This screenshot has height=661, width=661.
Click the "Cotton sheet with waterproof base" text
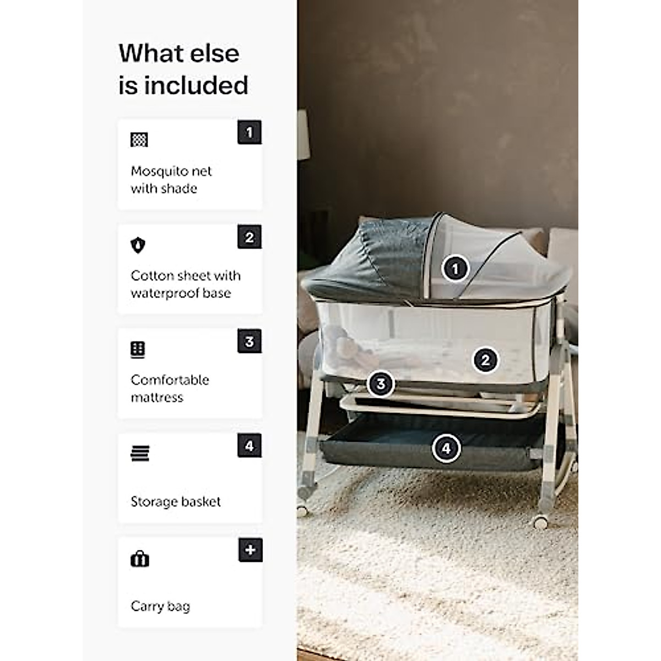186,284
